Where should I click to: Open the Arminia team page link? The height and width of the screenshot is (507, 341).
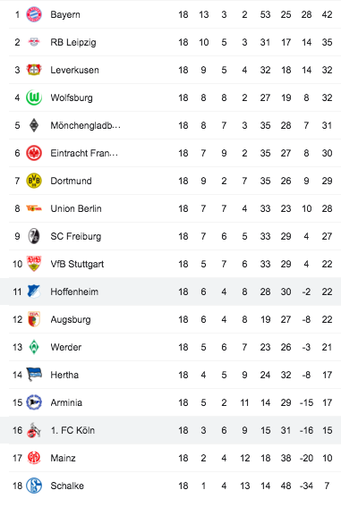click(66, 402)
